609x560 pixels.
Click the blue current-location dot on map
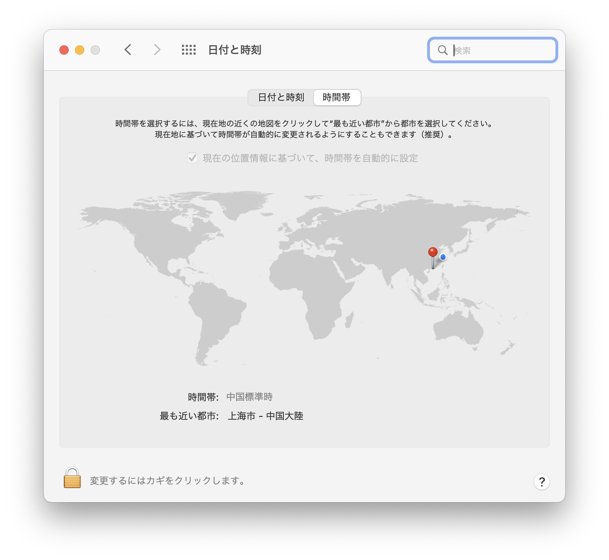pyautogui.click(x=443, y=257)
